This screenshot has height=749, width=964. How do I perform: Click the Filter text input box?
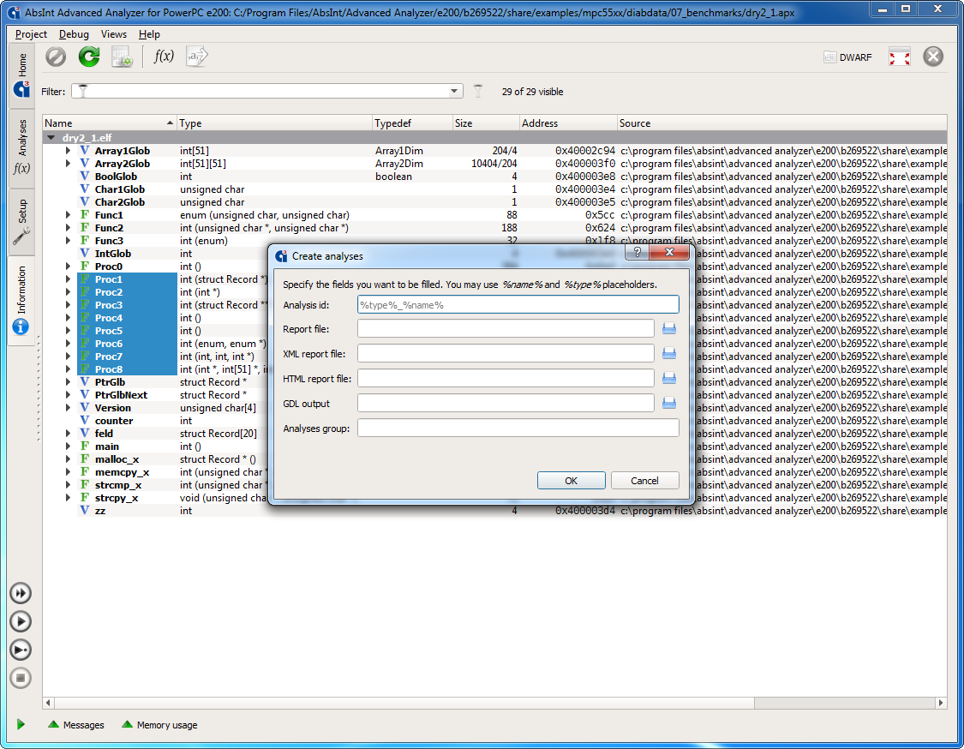pos(266,91)
